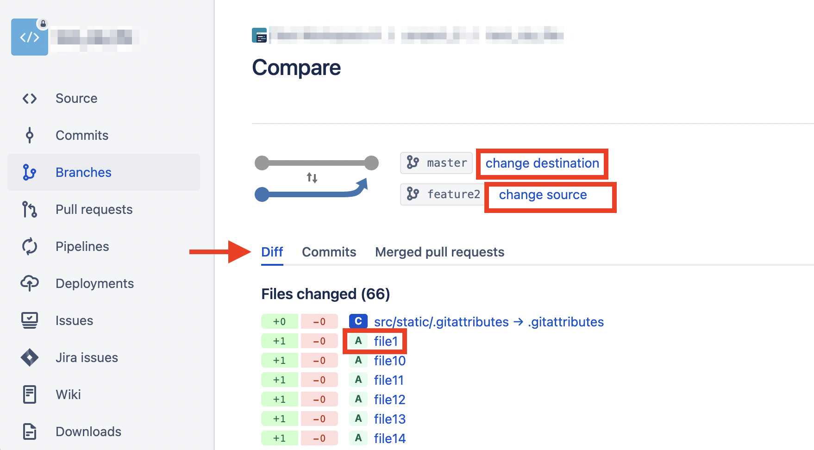This screenshot has height=450, width=814.
Task: Open the file1 diff link
Action: point(386,341)
